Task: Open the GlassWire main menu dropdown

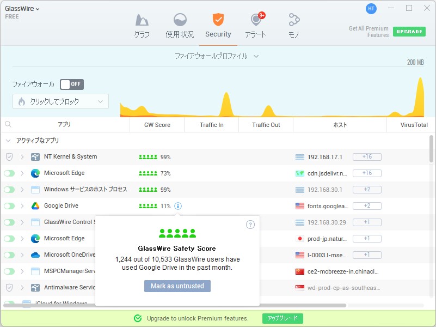Action: tap(22, 9)
